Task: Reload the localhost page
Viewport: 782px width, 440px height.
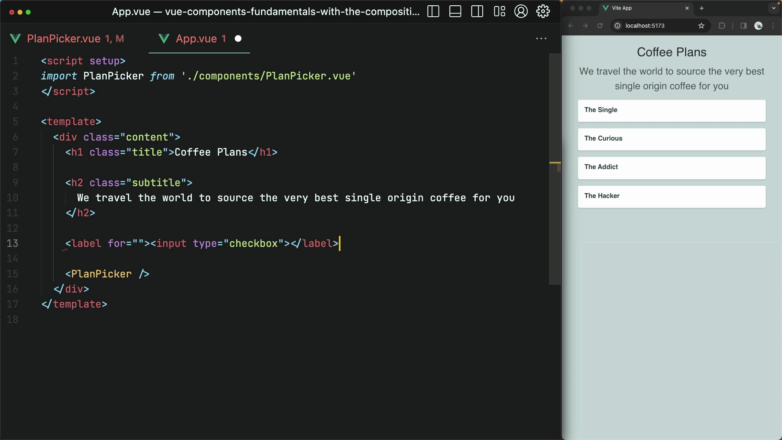Action: [x=600, y=26]
